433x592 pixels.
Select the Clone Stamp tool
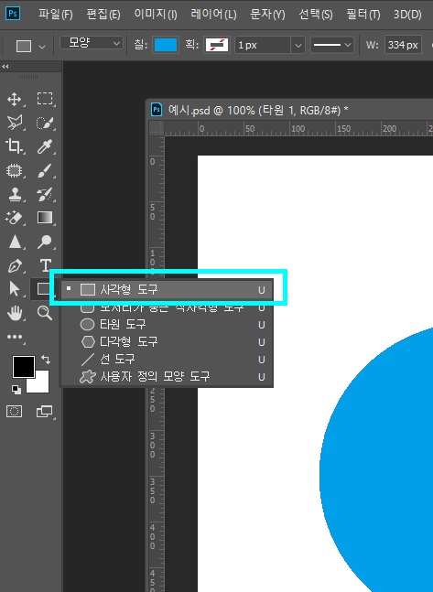pyautogui.click(x=15, y=195)
